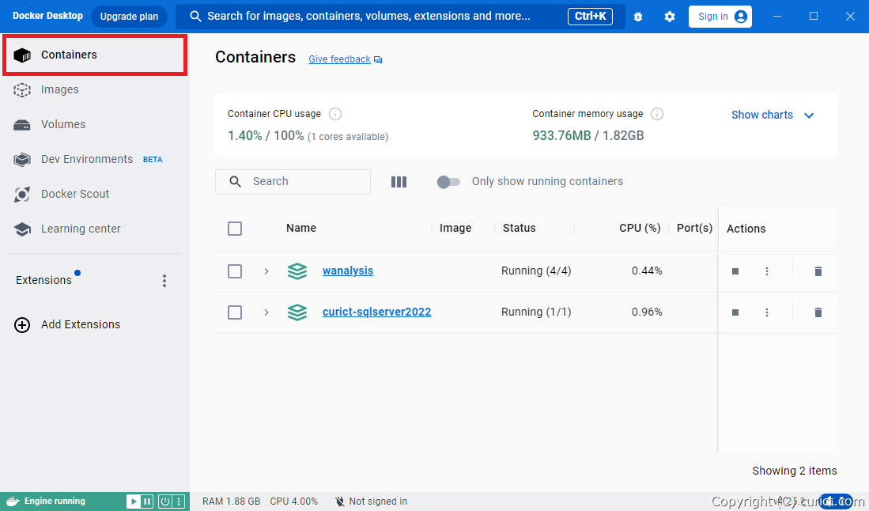Click the Port(s) column header
This screenshot has width=869, height=511.
(694, 229)
